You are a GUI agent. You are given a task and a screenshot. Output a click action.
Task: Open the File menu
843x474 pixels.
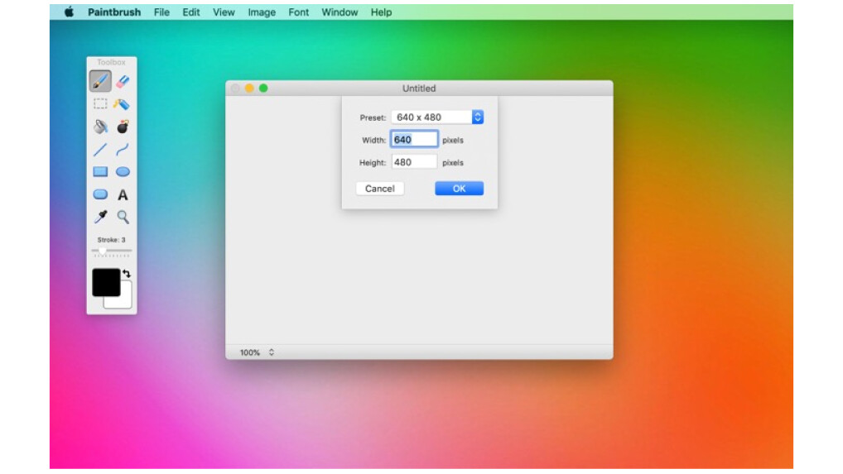coord(161,12)
